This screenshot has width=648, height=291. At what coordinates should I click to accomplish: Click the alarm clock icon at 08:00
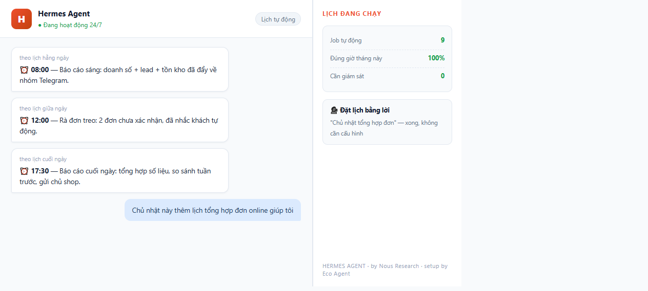pyautogui.click(x=24, y=70)
